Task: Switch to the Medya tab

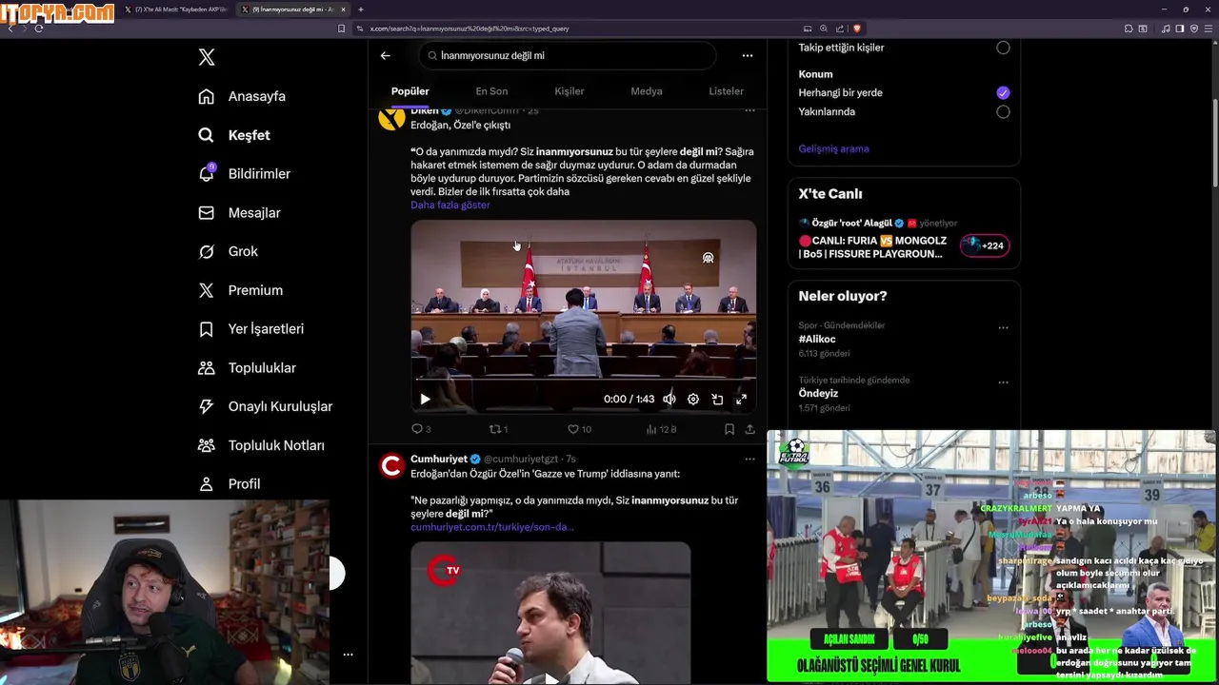Action: (647, 91)
